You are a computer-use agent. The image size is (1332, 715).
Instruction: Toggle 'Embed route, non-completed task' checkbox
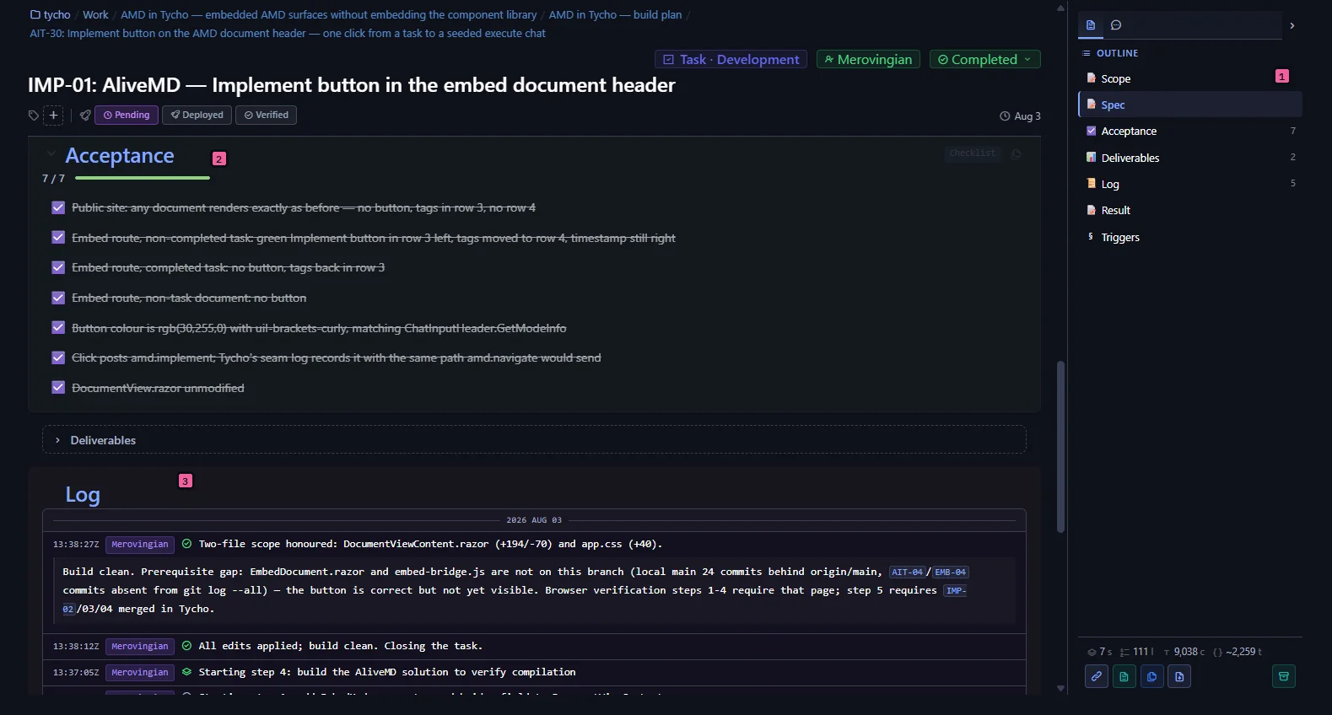click(58, 238)
